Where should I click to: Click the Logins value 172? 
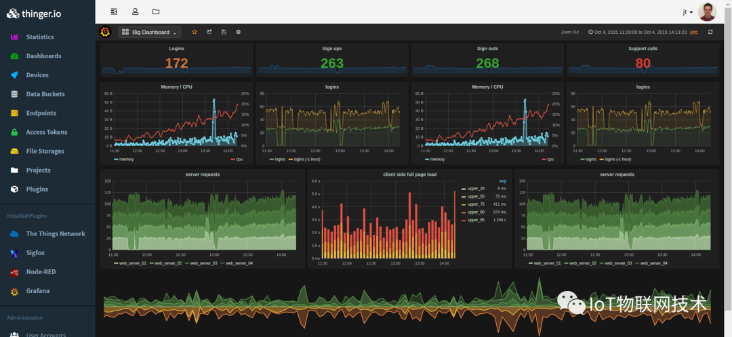176,63
